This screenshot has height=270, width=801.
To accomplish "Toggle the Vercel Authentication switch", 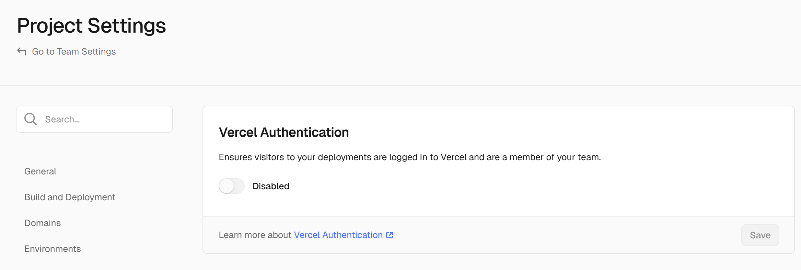I will click(x=231, y=186).
